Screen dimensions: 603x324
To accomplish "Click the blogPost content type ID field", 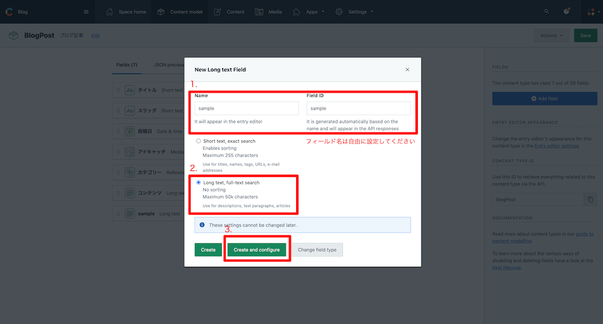I will click(x=538, y=199).
